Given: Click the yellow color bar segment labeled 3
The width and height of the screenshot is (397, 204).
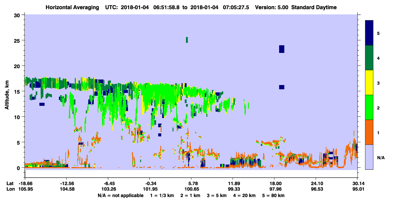Looking at the screenshot, I should point(369,82).
